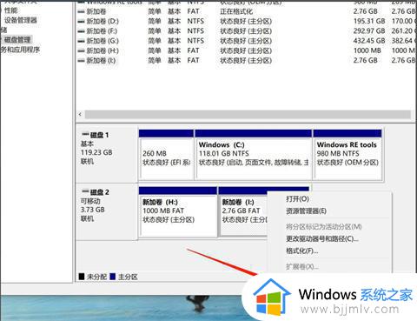Click the 磁盘 2 removable disk header

point(107,211)
